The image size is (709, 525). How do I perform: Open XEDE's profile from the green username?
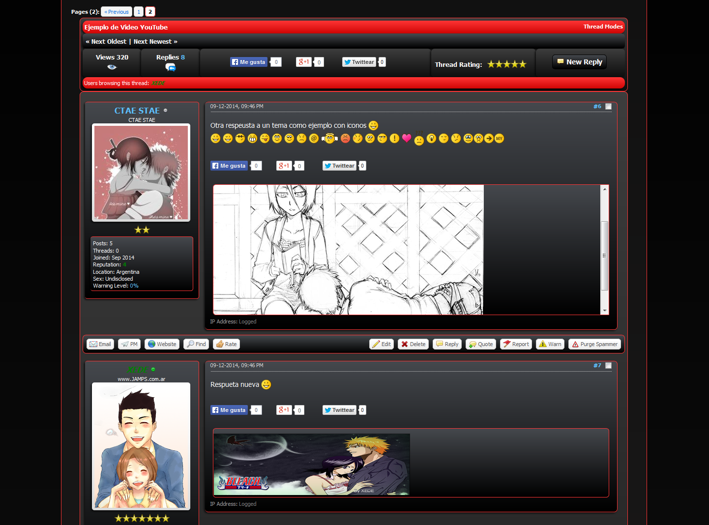138,369
